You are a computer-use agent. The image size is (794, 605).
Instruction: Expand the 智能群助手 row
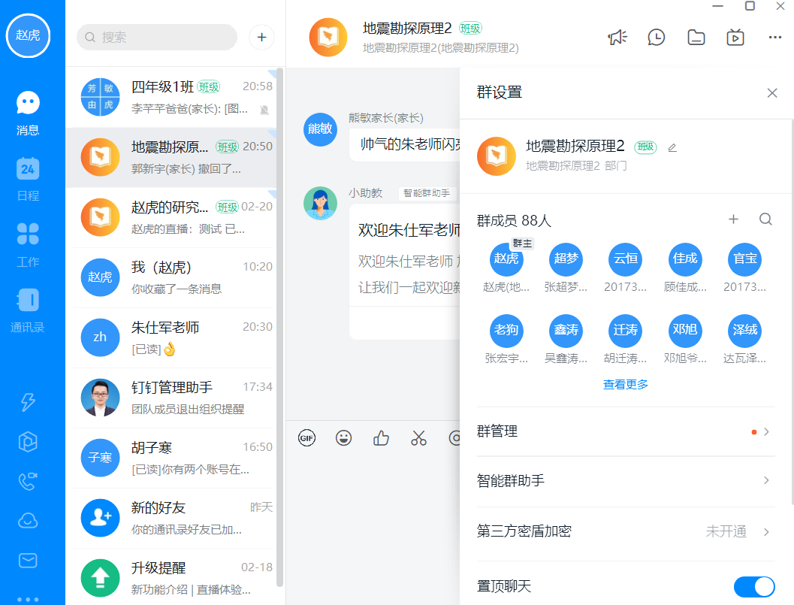tap(625, 480)
